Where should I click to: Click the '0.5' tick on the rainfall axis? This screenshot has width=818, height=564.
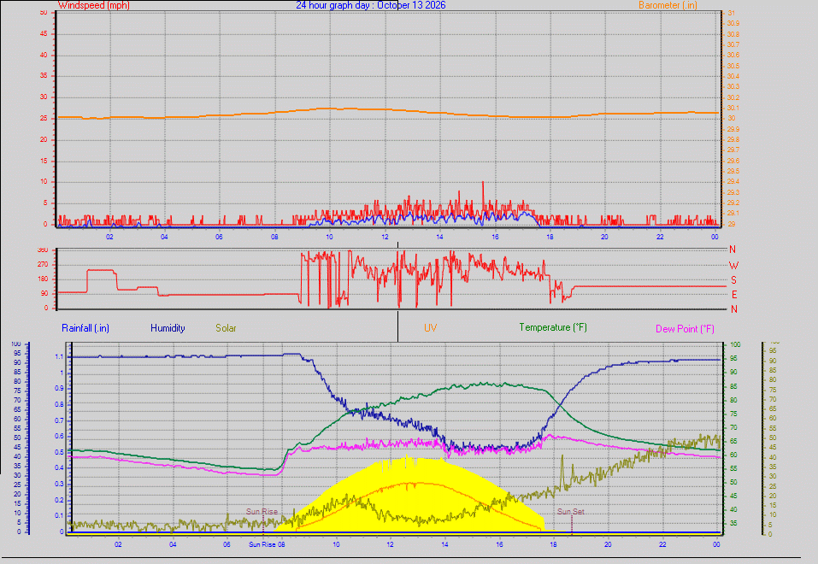click(x=59, y=452)
